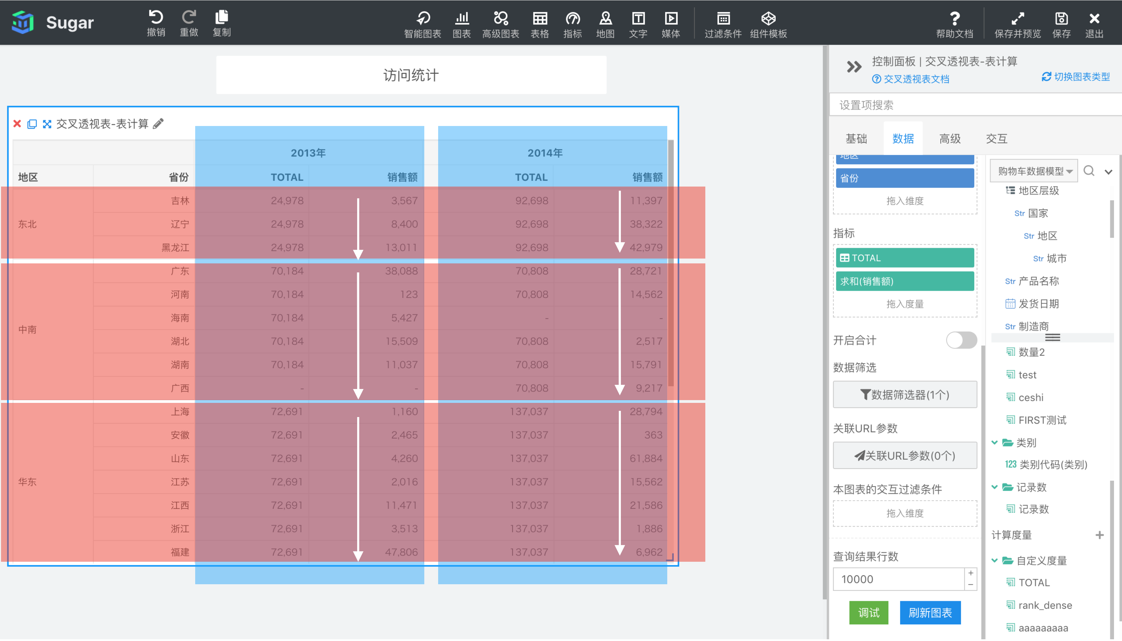The width and height of the screenshot is (1122, 641).
Task: Duplicate the chart via copy icon
Action: [32, 124]
